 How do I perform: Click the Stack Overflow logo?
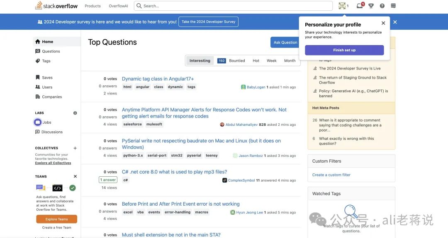[x=56, y=6]
